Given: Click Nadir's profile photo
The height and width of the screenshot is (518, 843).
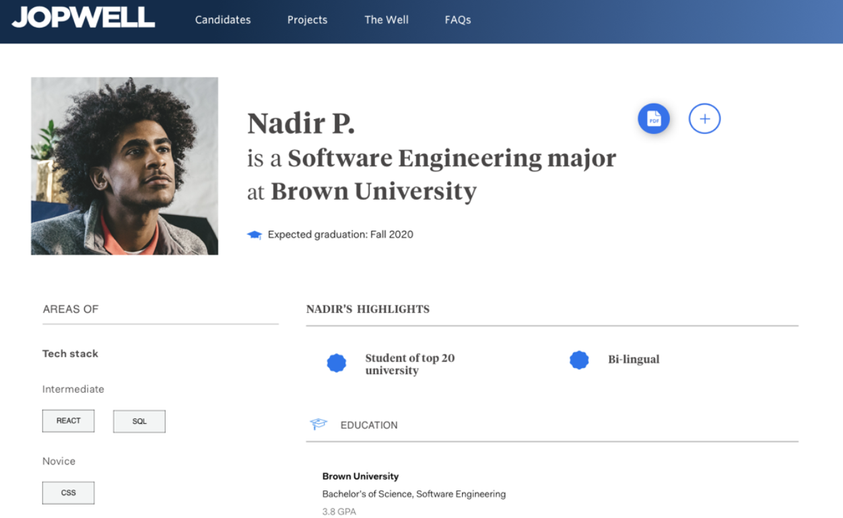Looking at the screenshot, I should [x=125, y=166].
